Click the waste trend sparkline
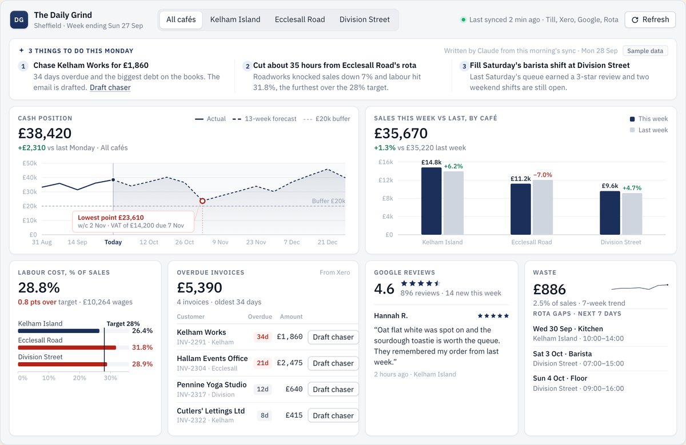The image size is (686, 445). click(x=640, y=287)
